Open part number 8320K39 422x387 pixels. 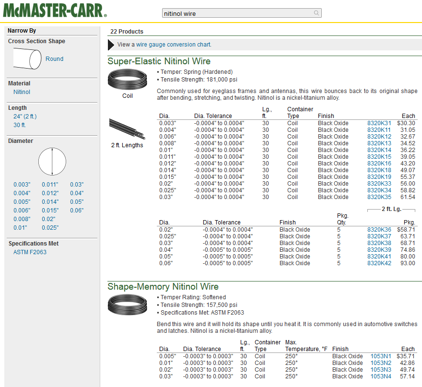[x=379, y=250]
